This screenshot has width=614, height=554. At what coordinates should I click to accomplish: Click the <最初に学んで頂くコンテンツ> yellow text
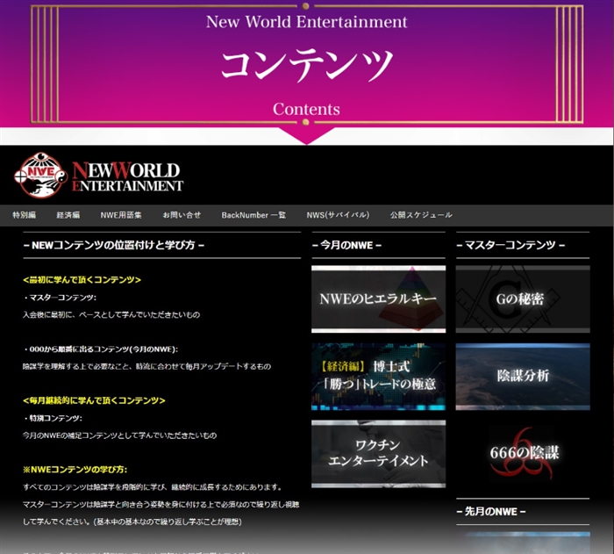(82, 280)
